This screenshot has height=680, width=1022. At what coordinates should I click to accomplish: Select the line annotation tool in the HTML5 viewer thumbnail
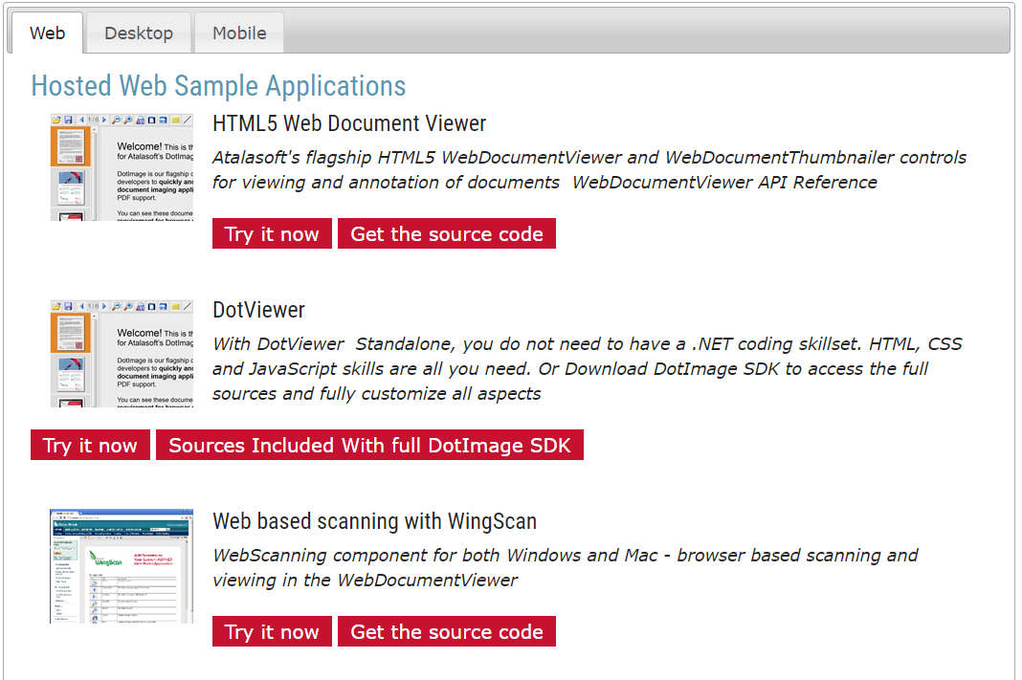pos(185,119)
